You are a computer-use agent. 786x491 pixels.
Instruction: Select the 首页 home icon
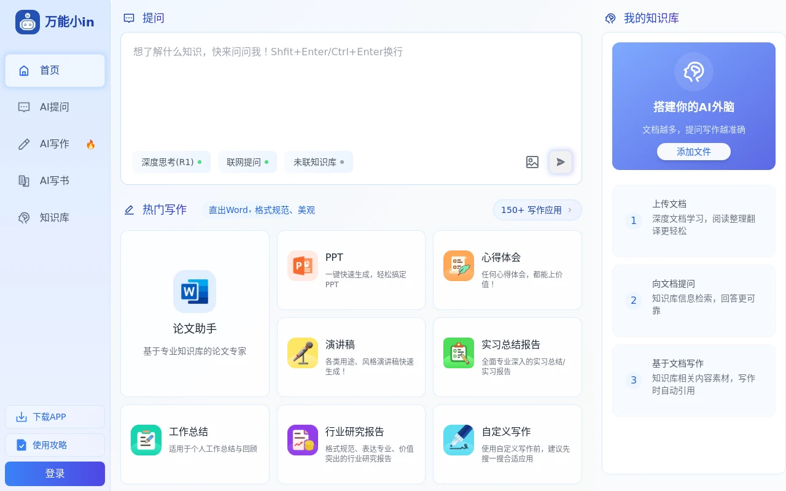pos(24,70)
